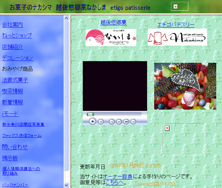Open the 掲示板 link
222x188 pixels.
10,158
